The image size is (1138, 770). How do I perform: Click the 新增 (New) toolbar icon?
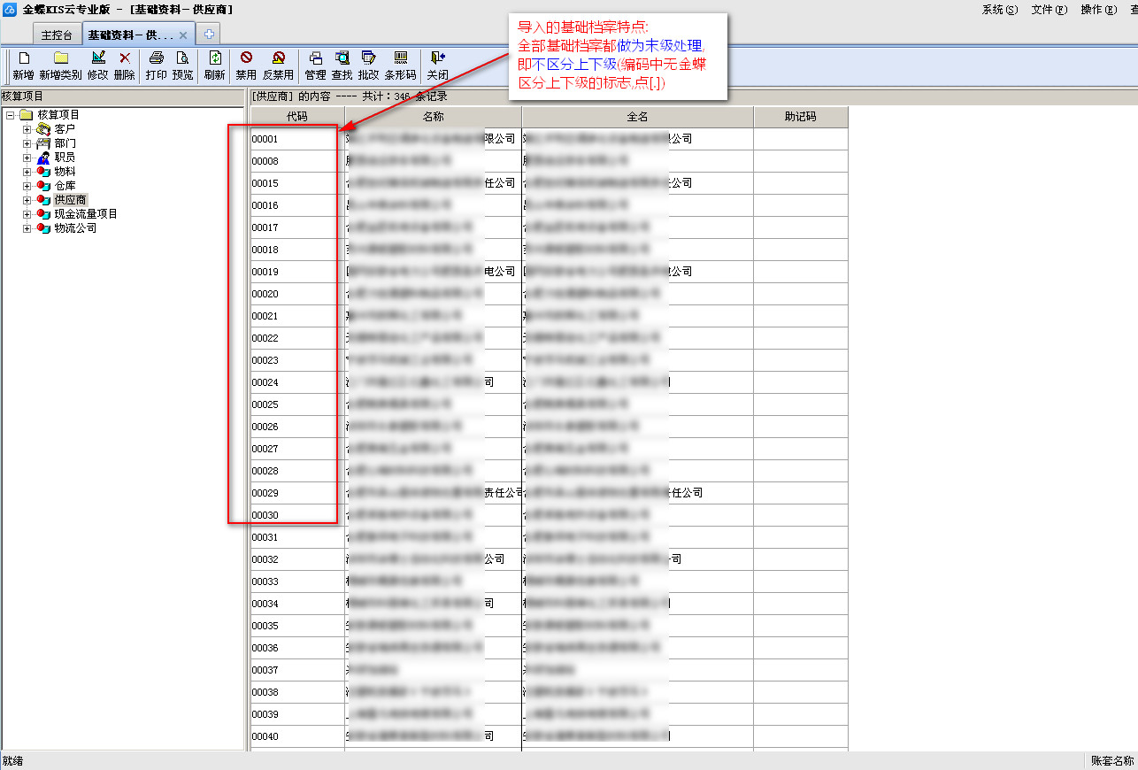tap(24, 58)
